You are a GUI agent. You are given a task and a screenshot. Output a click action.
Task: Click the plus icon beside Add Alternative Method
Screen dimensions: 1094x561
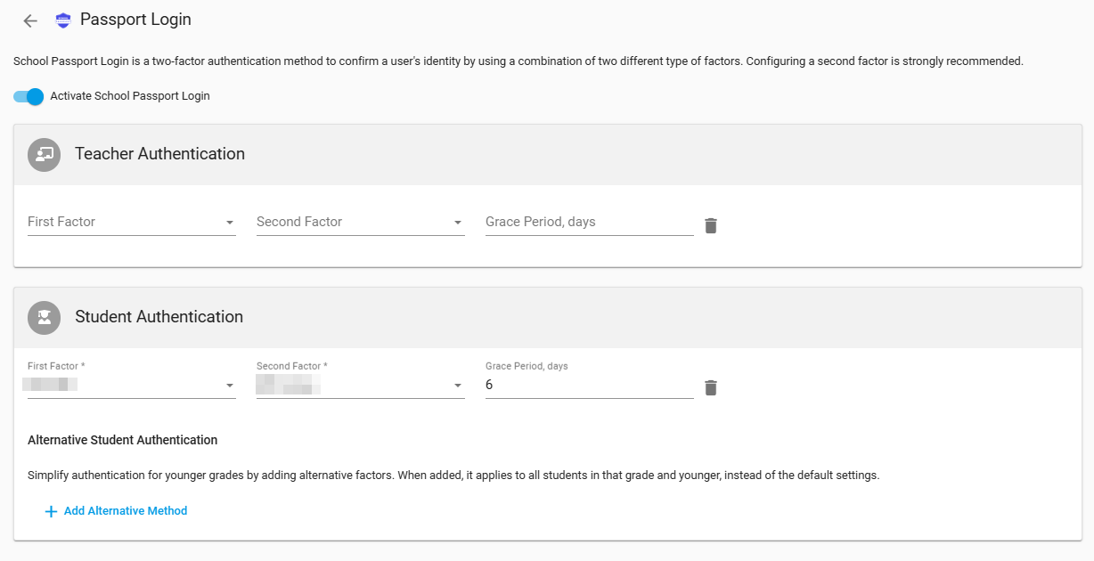coord(51,511)
